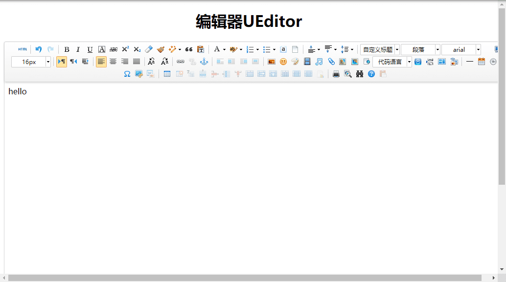Indent the first line of paragraph

pyautogui.click(x=85, y=62)
